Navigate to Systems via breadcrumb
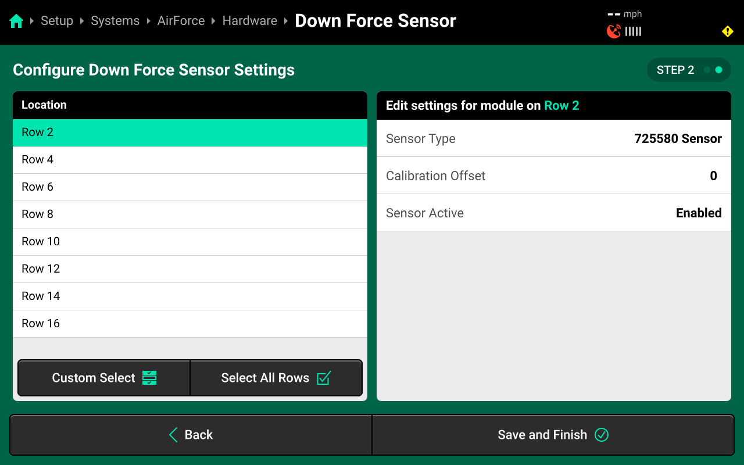744x465 pixels. 115,20
